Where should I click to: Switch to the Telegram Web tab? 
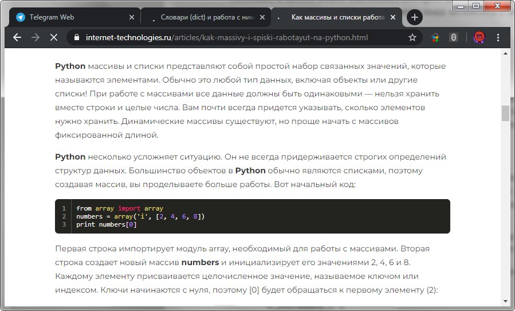coord(75,17)
